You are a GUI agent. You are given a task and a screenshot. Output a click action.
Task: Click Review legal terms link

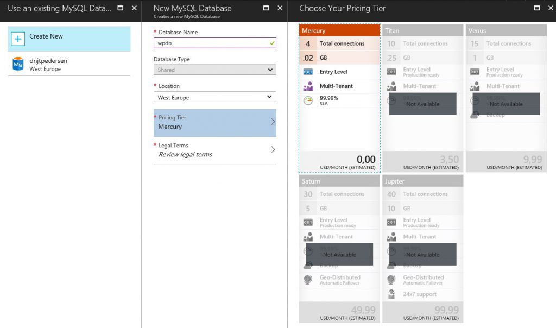point(185,155)
